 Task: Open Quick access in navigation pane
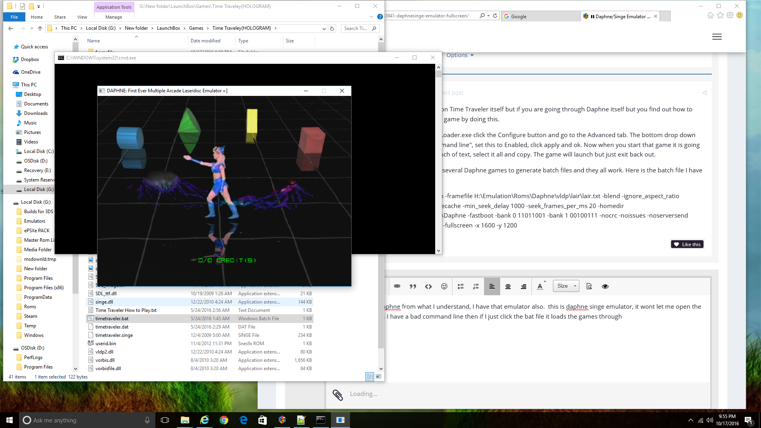[x=34, y=47]
